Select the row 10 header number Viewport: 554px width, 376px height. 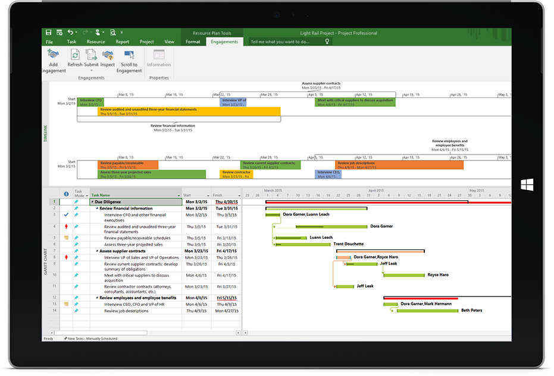(54, 275)
